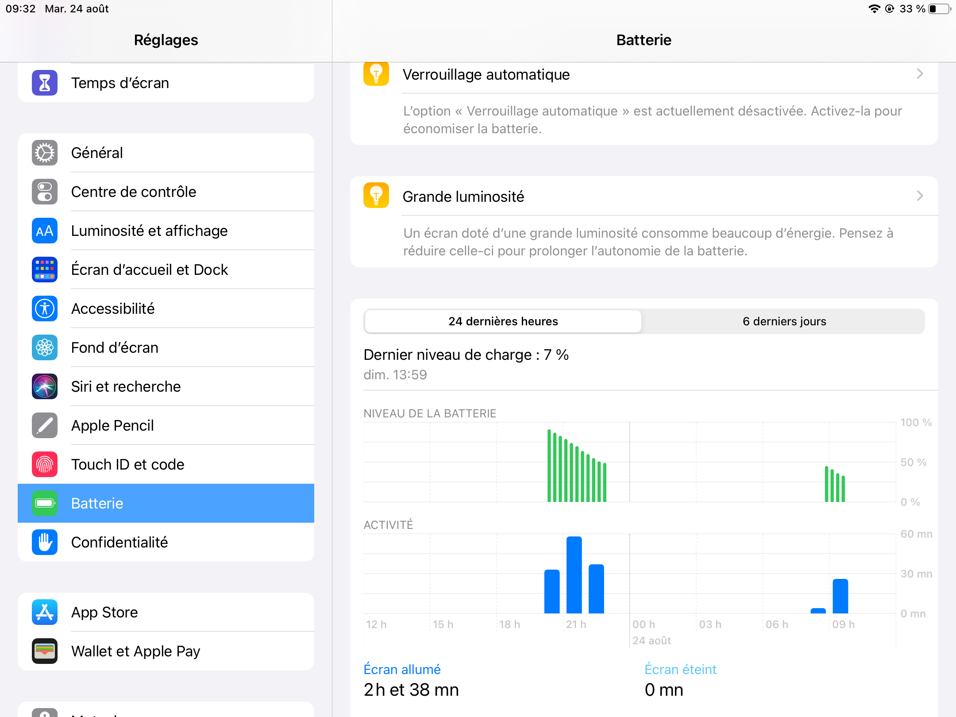Open Temps d'écran hourglass icon
The image size is (956, 717).
[45, 83]
